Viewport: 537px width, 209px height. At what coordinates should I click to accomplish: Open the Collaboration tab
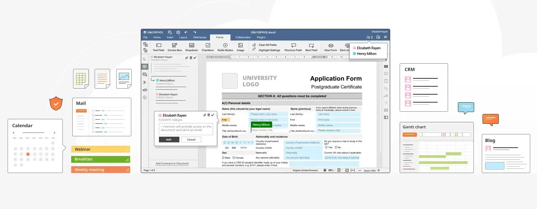pyautogui.click(x=243, y=37)
